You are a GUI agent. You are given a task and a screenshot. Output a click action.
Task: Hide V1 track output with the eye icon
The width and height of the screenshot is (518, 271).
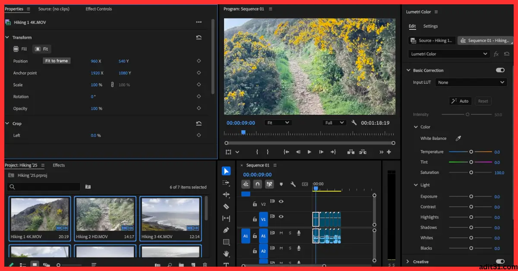pos(281,217)
